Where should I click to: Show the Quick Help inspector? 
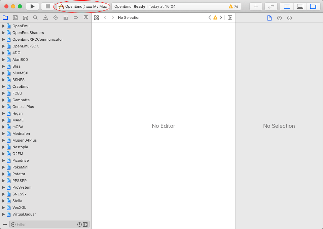click(x=289, y=18)
